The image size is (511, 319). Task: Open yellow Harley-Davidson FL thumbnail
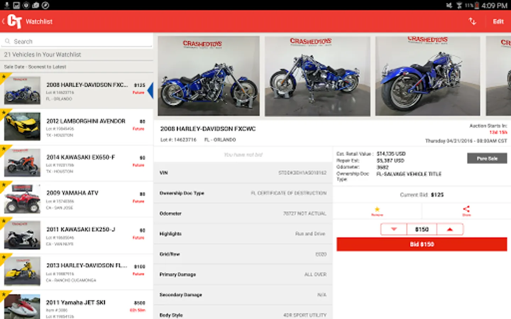[22, 272]
